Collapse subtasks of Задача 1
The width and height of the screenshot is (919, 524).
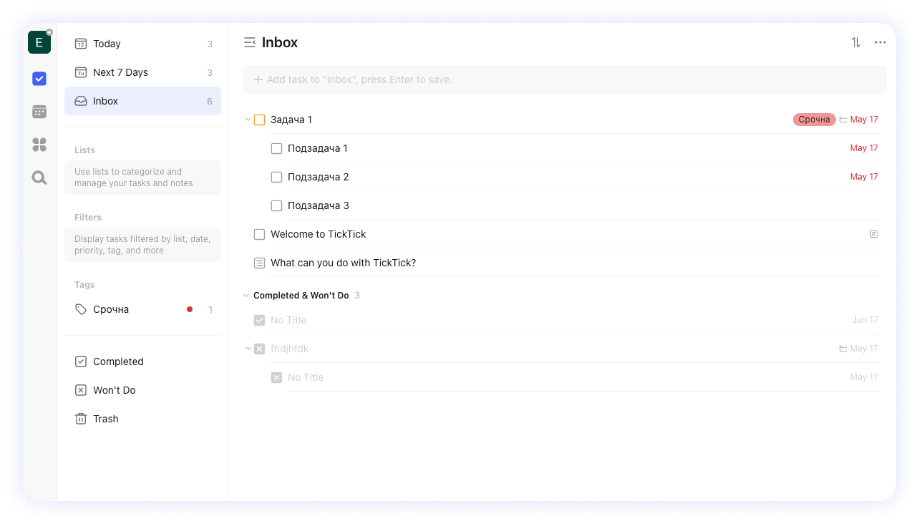click(x=248, y=120)
